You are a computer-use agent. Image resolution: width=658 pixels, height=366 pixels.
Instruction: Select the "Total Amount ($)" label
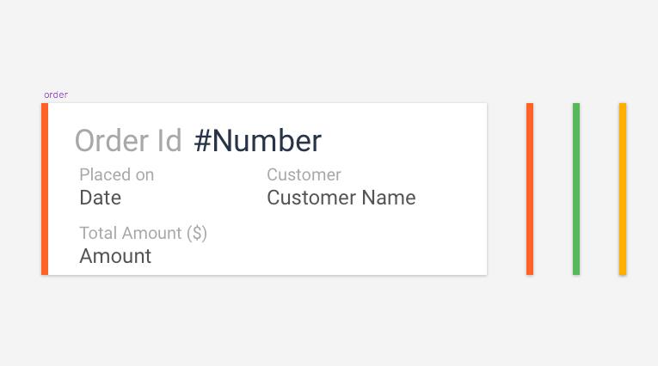pyautogui.click(x=143, y=233)
